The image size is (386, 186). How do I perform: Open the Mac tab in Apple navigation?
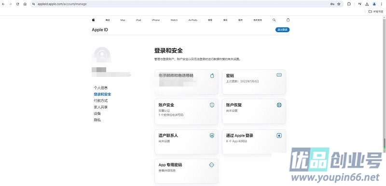coord(123,20)
